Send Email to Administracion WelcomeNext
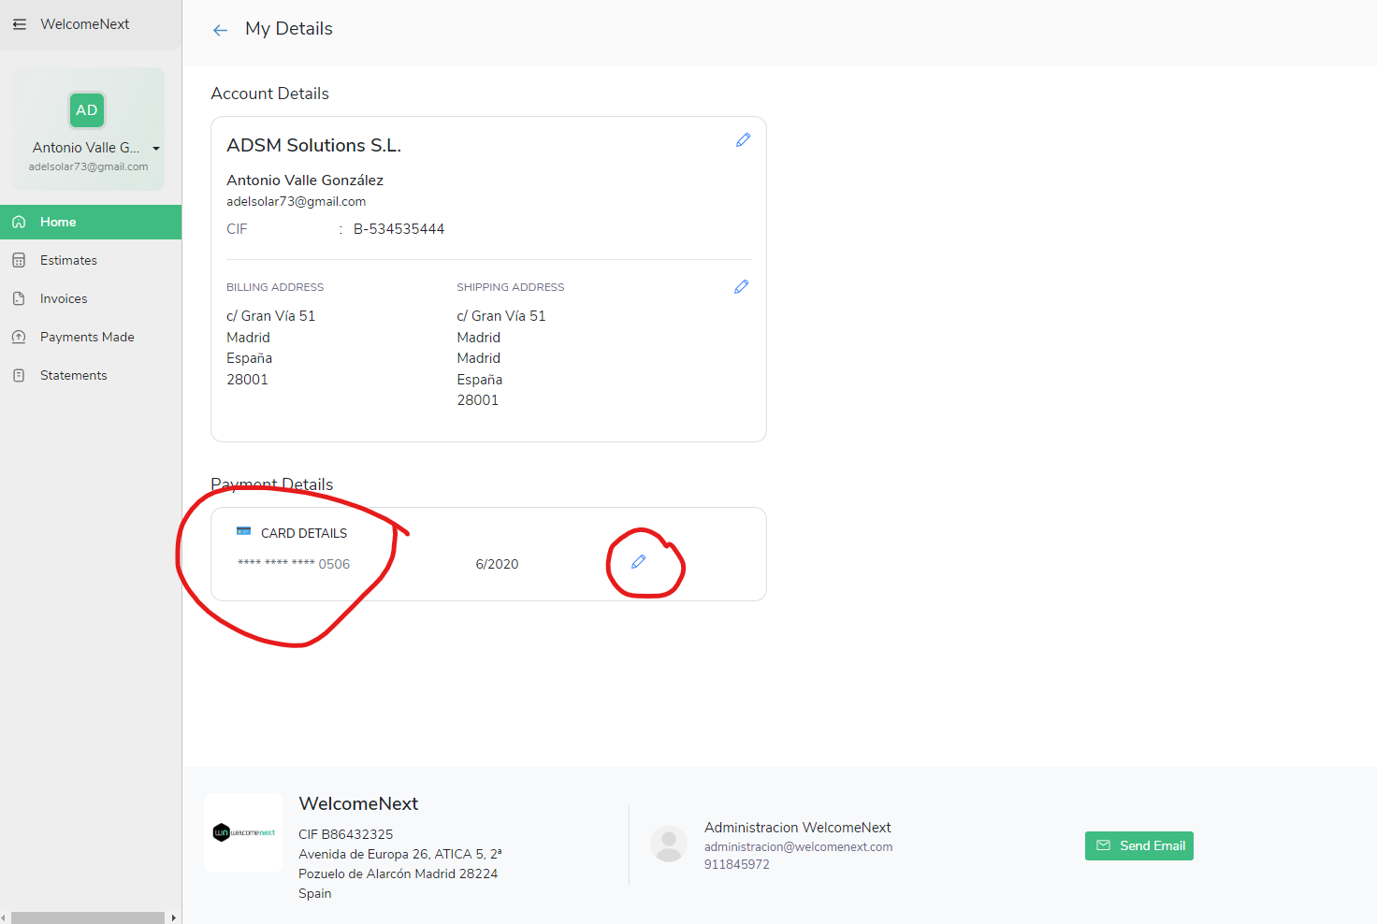1377x924 pixels. [1139, 845]
